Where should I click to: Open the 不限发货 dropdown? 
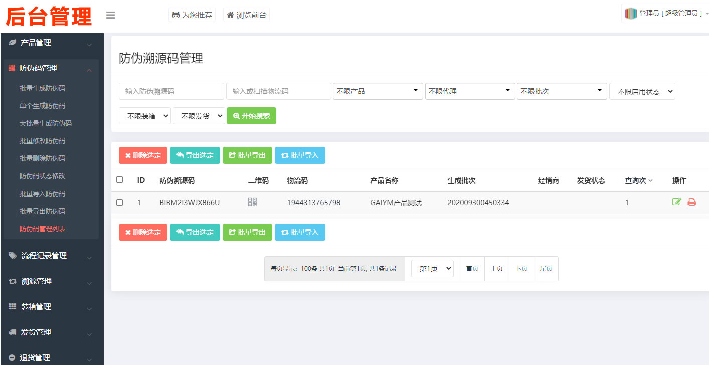199,116
